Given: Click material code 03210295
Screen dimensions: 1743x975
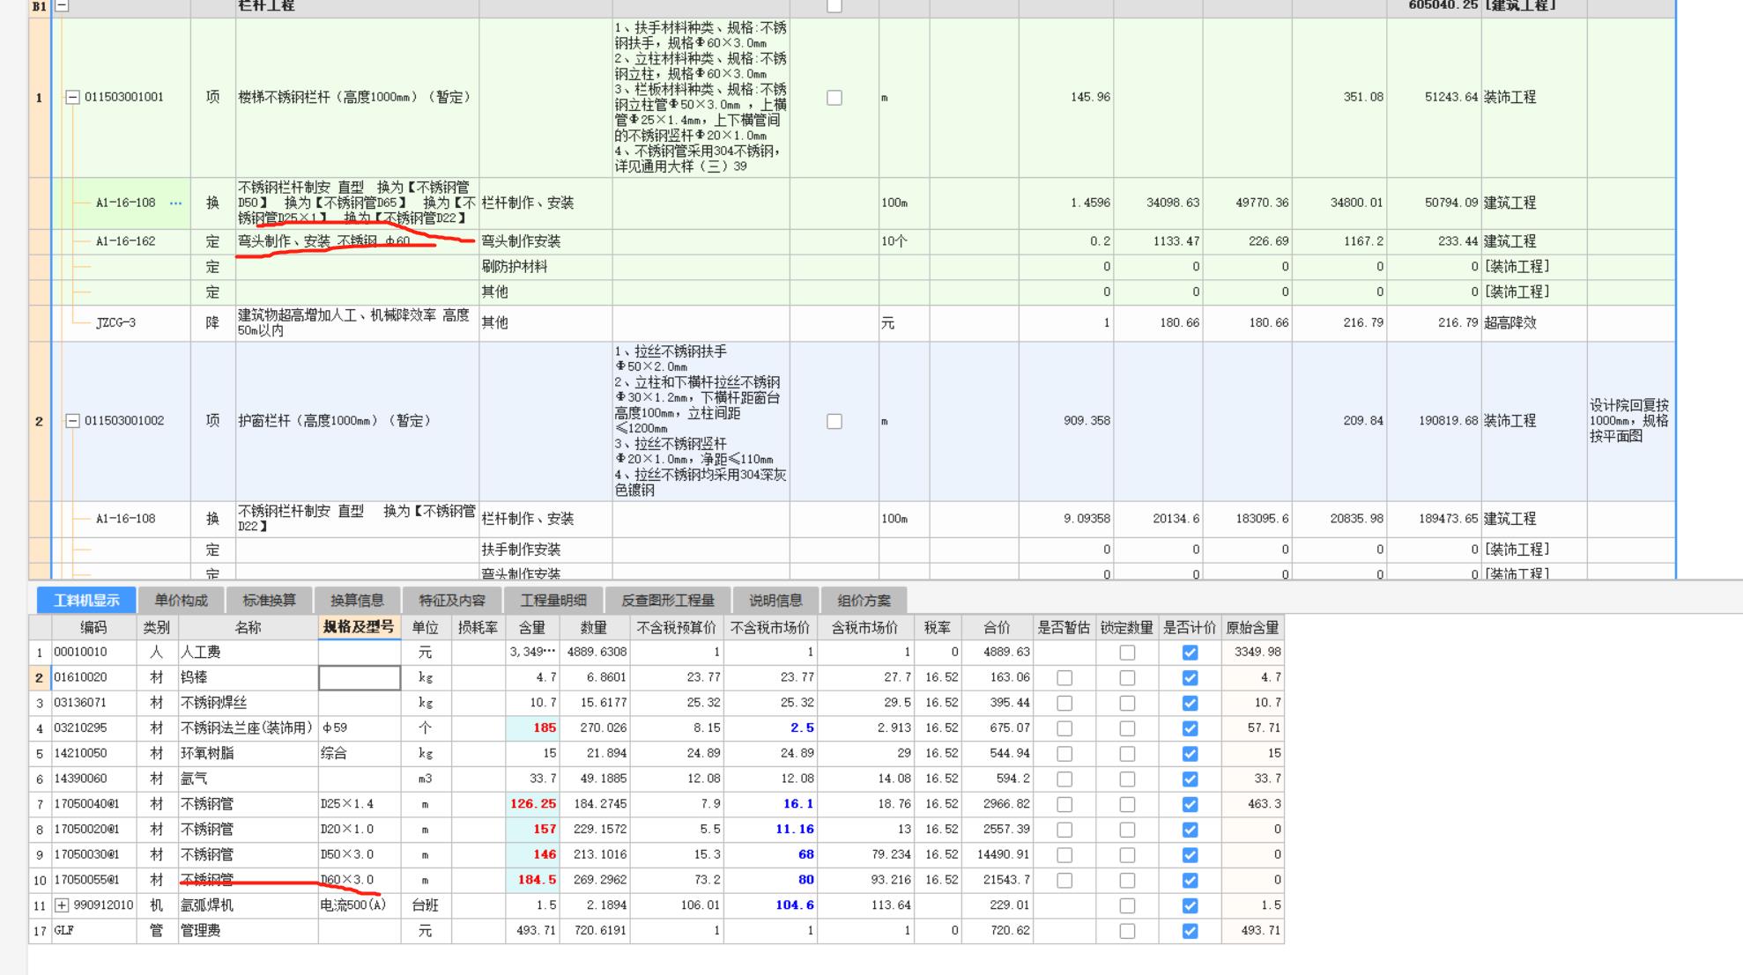Looking at the screenshot, I should click(93, 728).
